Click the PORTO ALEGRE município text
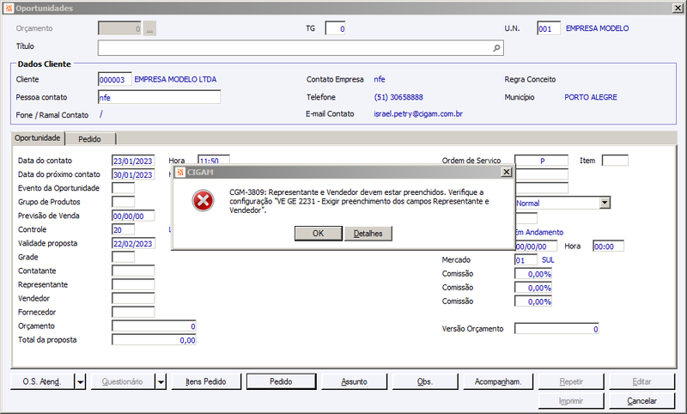 coord(590,97)
